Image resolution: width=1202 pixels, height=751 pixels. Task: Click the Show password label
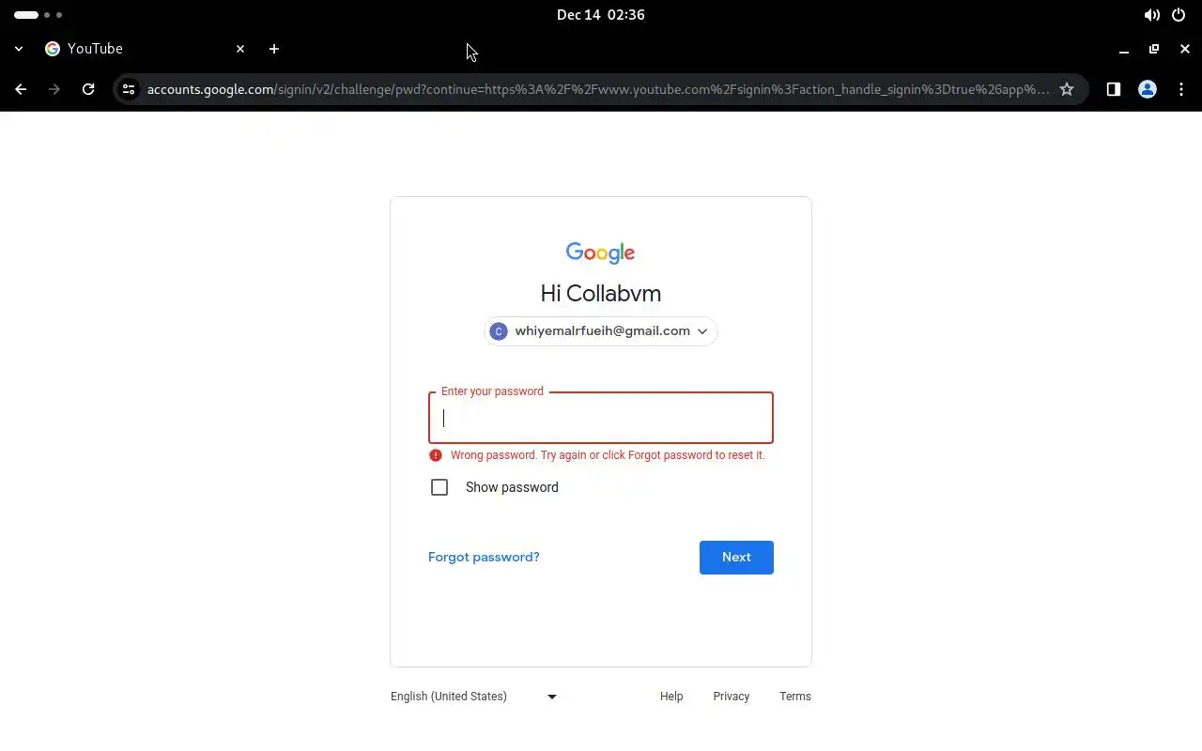512,487
